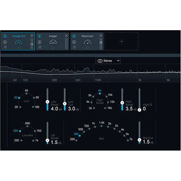Grab the Imager module drag handle

click(53, 48)
